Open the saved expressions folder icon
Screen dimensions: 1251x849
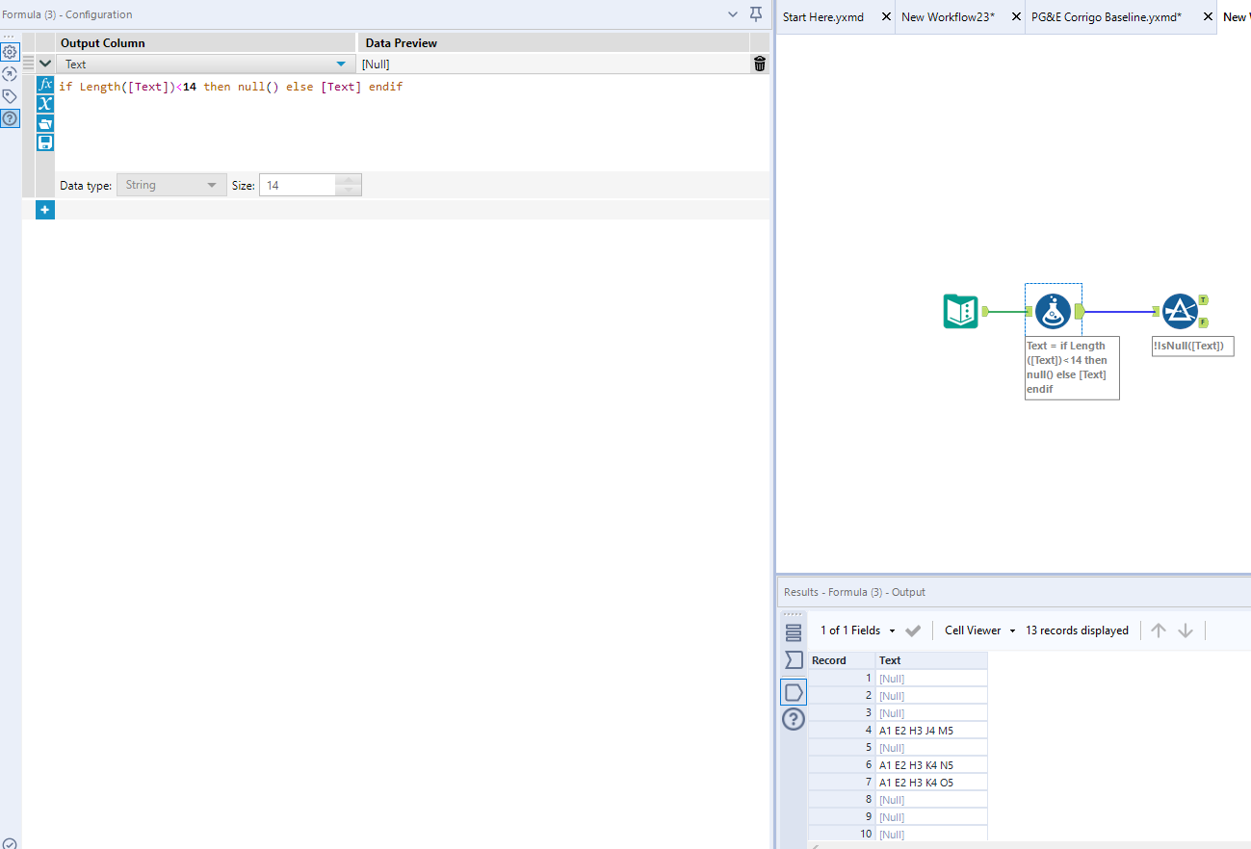[x=45, y=123]
